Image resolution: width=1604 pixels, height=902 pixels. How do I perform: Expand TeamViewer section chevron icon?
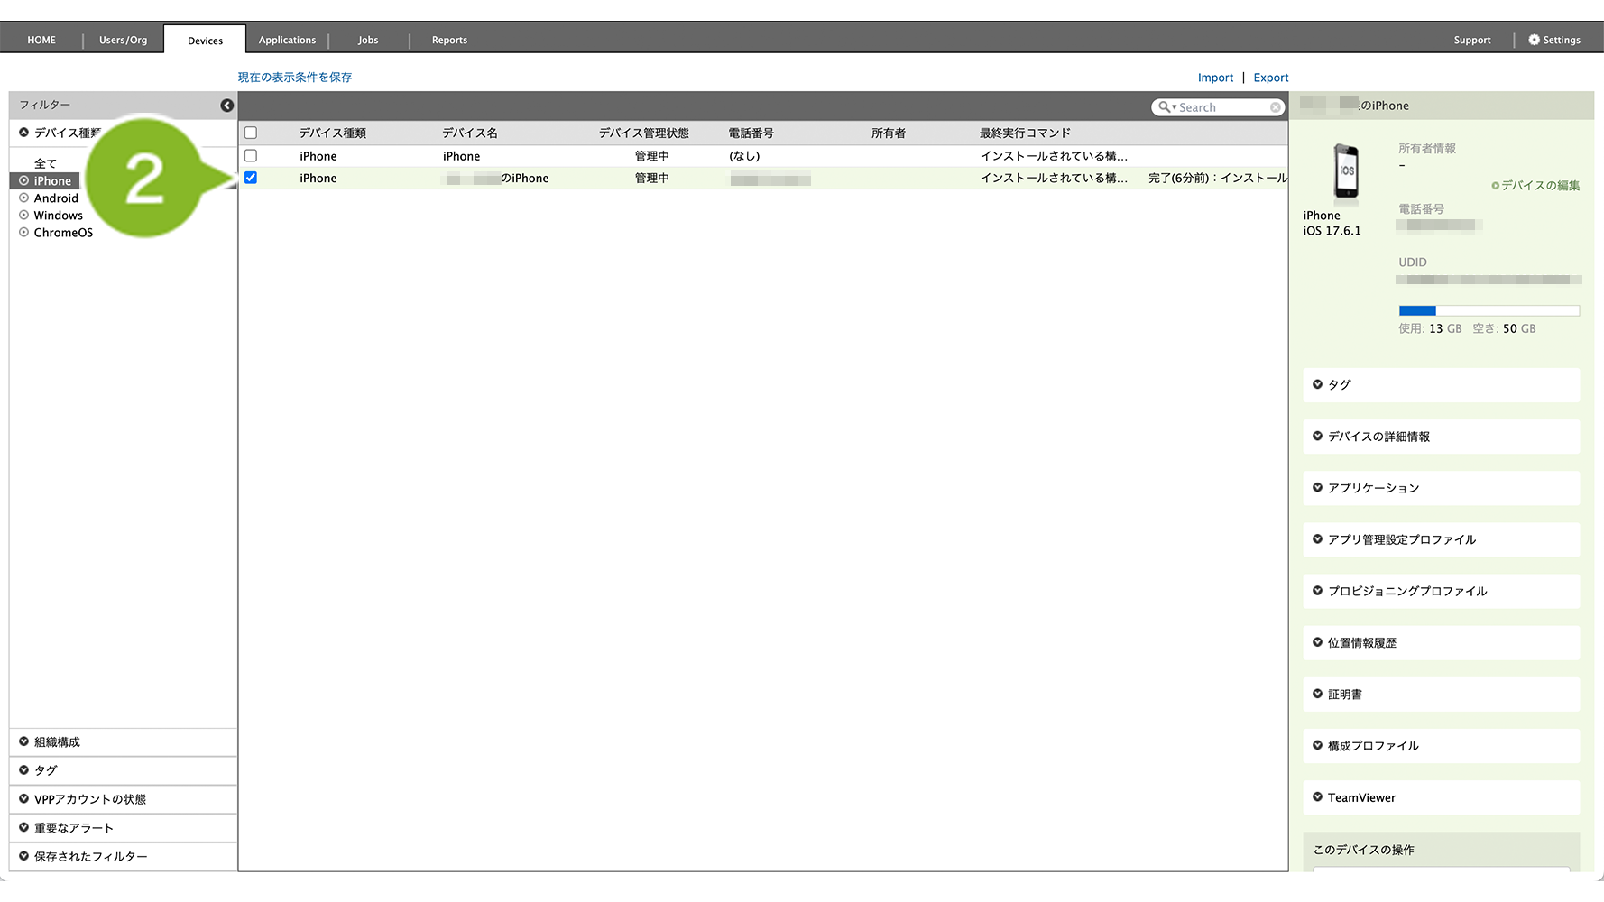[1318, 797]
